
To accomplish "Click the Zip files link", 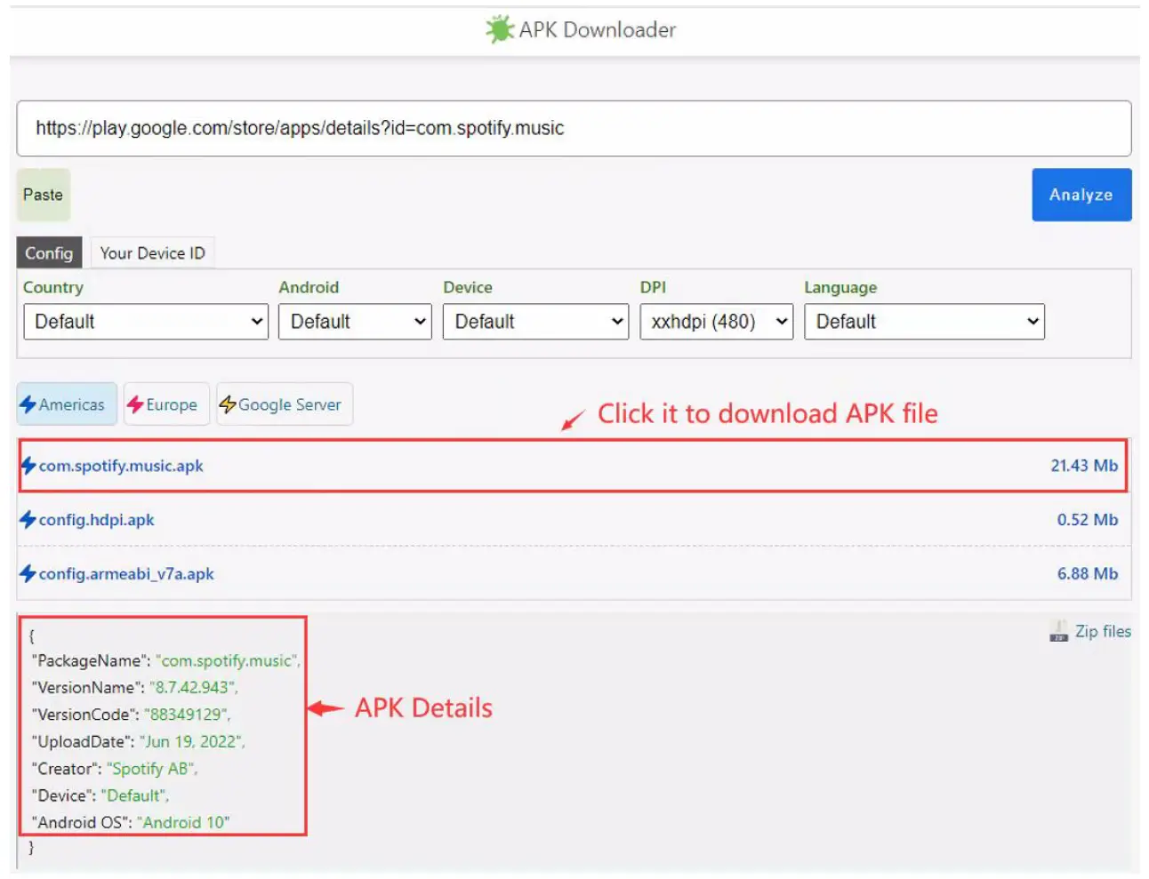I will (1103, 631).
